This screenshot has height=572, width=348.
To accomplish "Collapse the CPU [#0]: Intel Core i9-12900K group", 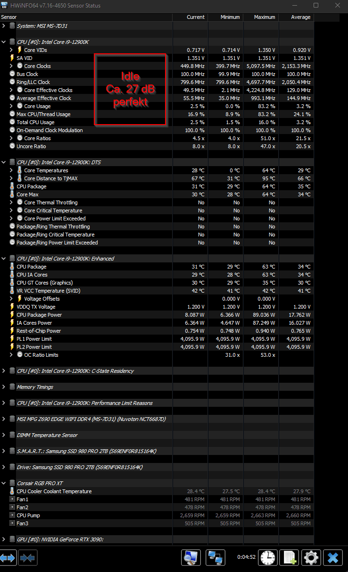I will pyautogui.click(x=4, y=42).
